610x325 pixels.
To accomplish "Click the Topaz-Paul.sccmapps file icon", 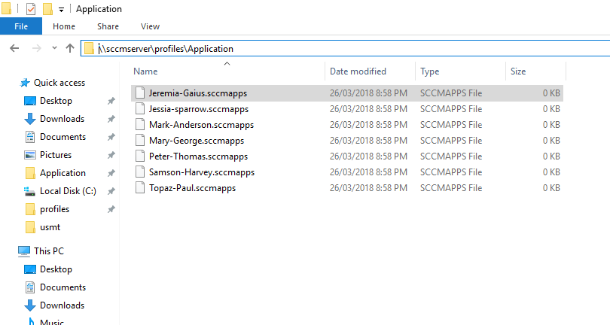I will point(140,188).
